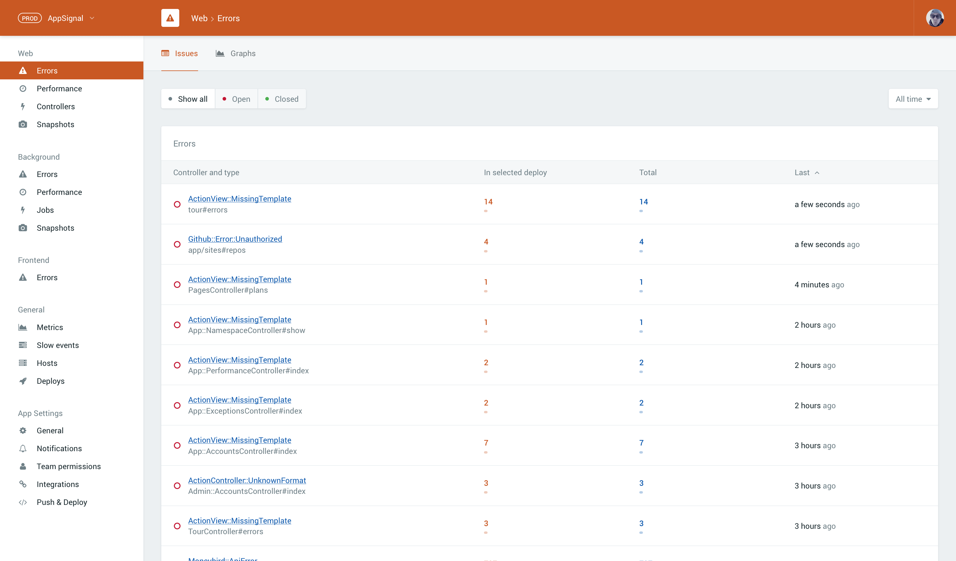
Task: Open the ActionController::UnknownFormat error link
Action: tap(247, 480)
